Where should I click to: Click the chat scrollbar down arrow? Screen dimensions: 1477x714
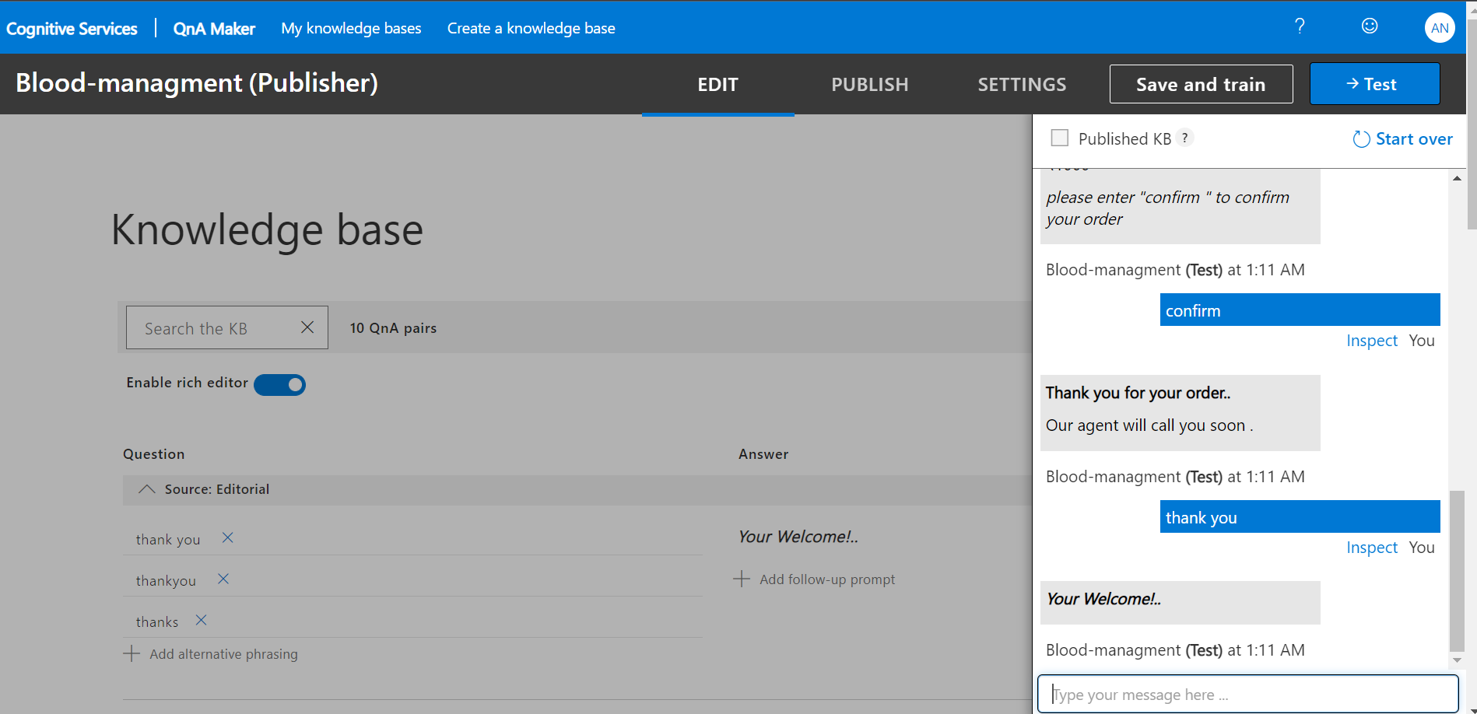click(1457, 660)
